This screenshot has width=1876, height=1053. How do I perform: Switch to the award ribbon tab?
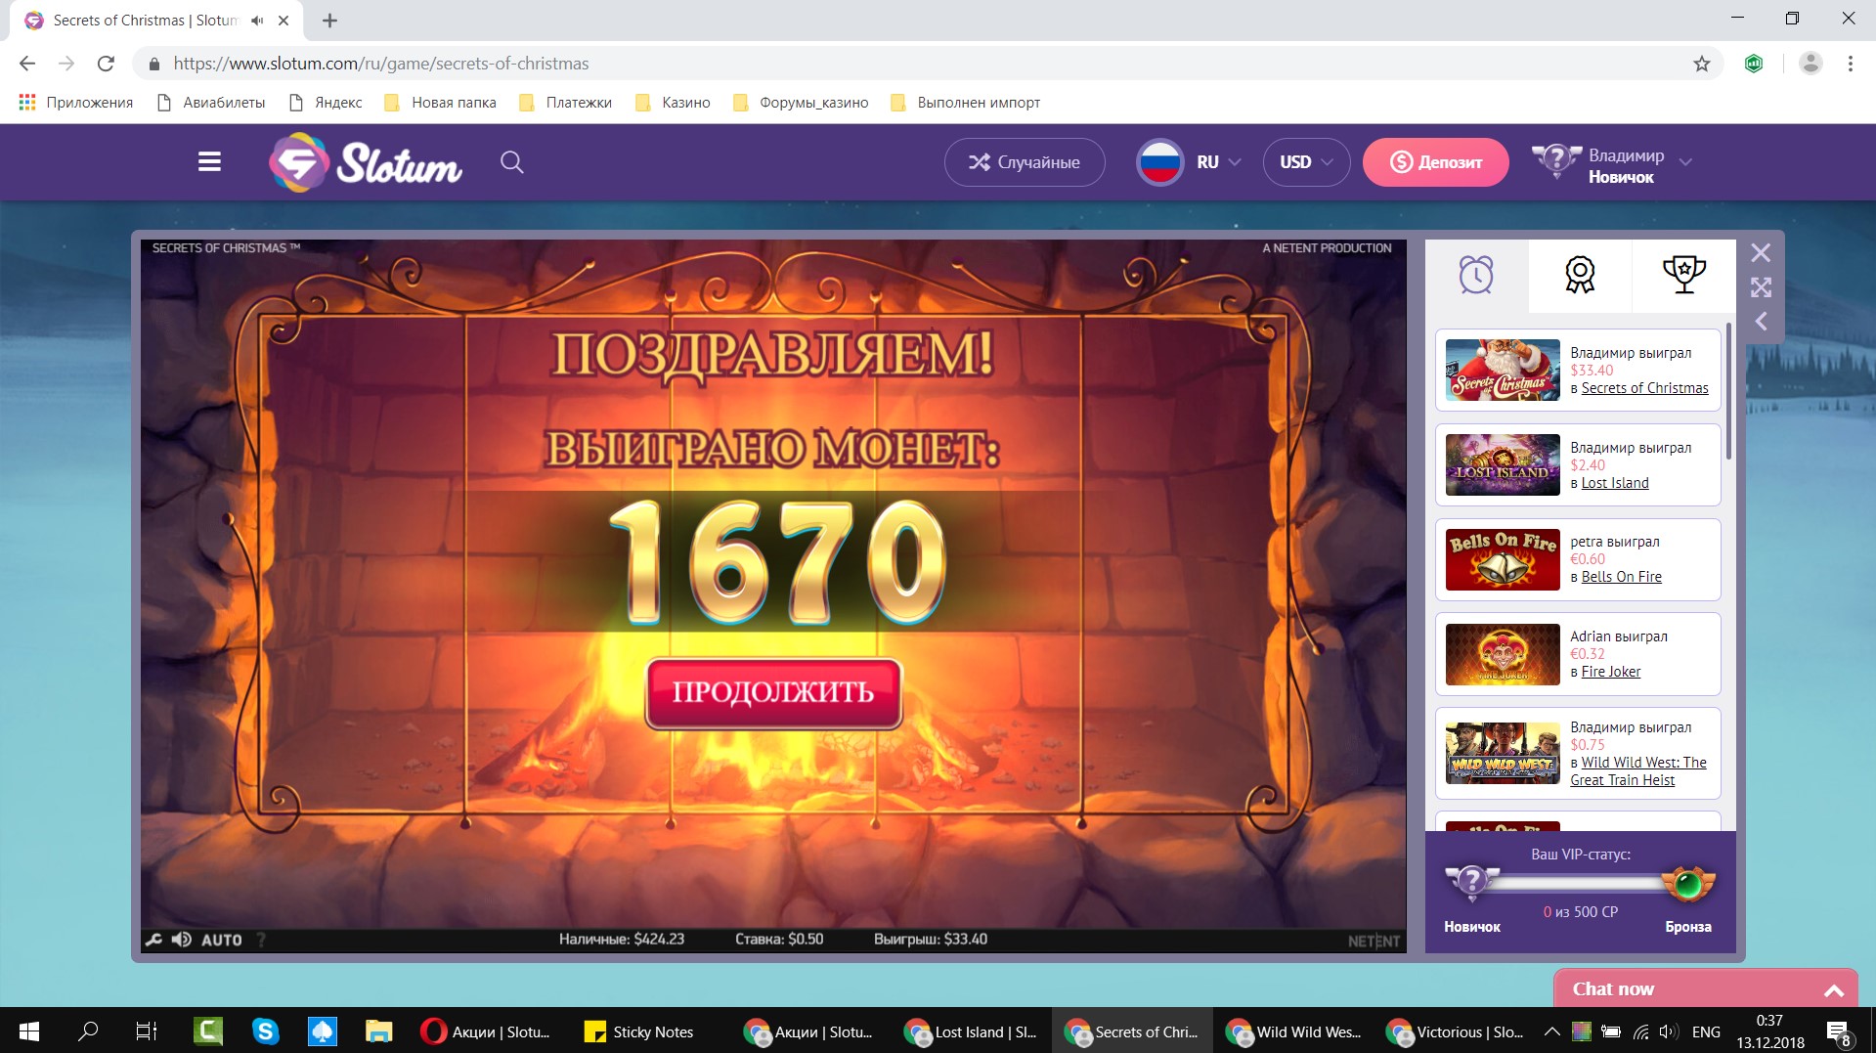tap(1580, 275)
